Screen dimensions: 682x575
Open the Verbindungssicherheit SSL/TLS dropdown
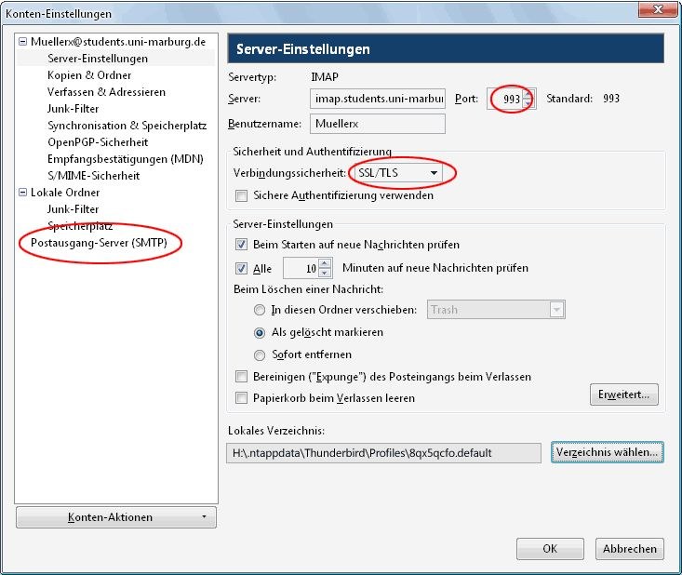click(x=399, y=173)
